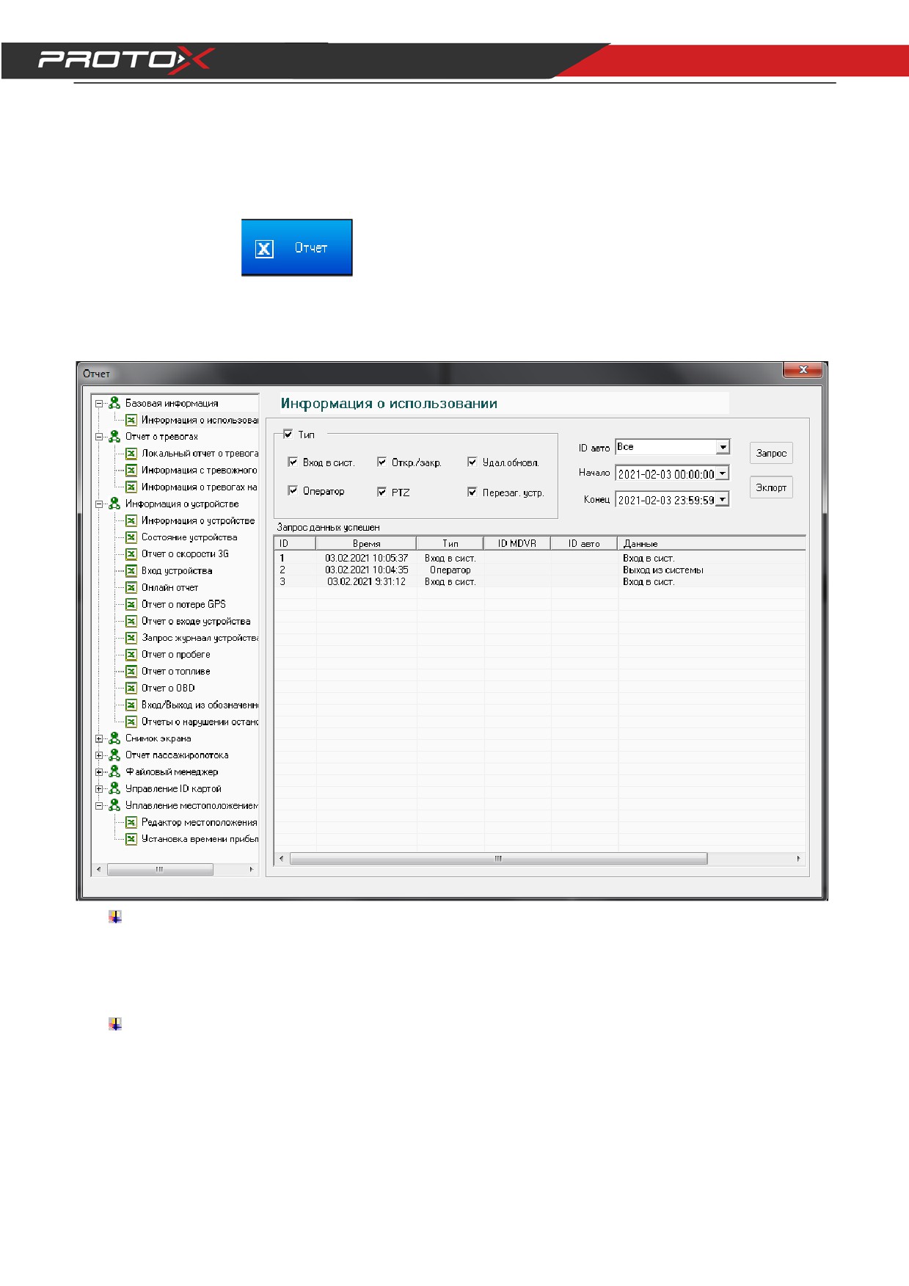Uncheck the Вход в сист. checkbox
Screen dimensions: 909x1286
coord(293,462)
